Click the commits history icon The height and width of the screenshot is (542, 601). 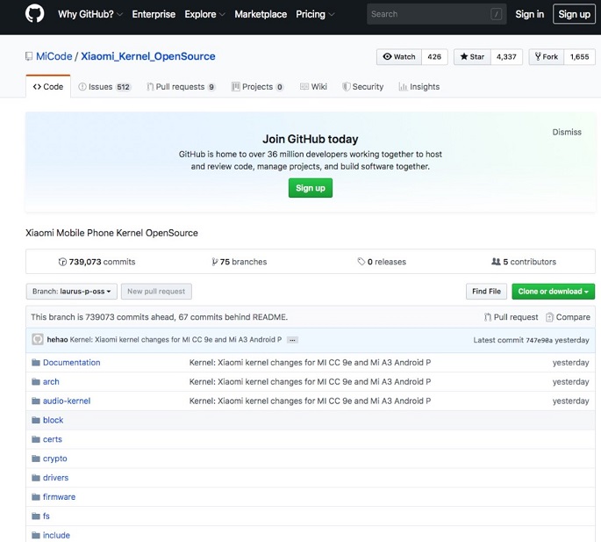62,262
